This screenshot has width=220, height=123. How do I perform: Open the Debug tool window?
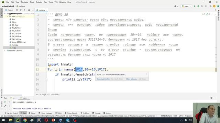pyautogui.click(x=32, y=113)
